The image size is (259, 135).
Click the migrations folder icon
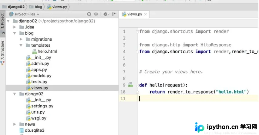[28, 39]
